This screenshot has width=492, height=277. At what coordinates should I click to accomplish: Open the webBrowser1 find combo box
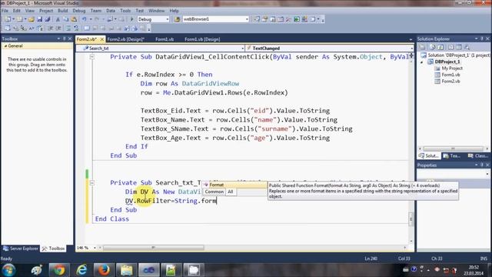(x=247, y=19)
